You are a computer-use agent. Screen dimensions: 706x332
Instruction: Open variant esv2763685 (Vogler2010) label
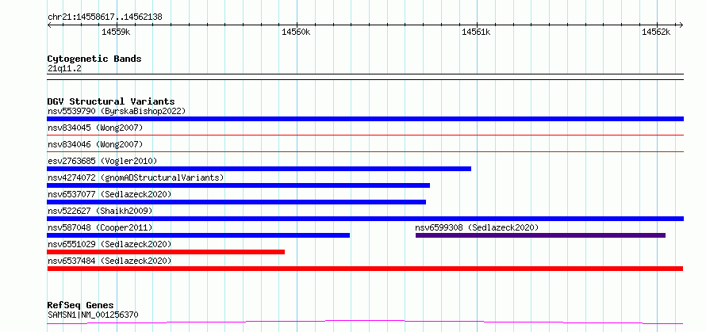coord(102,161)
